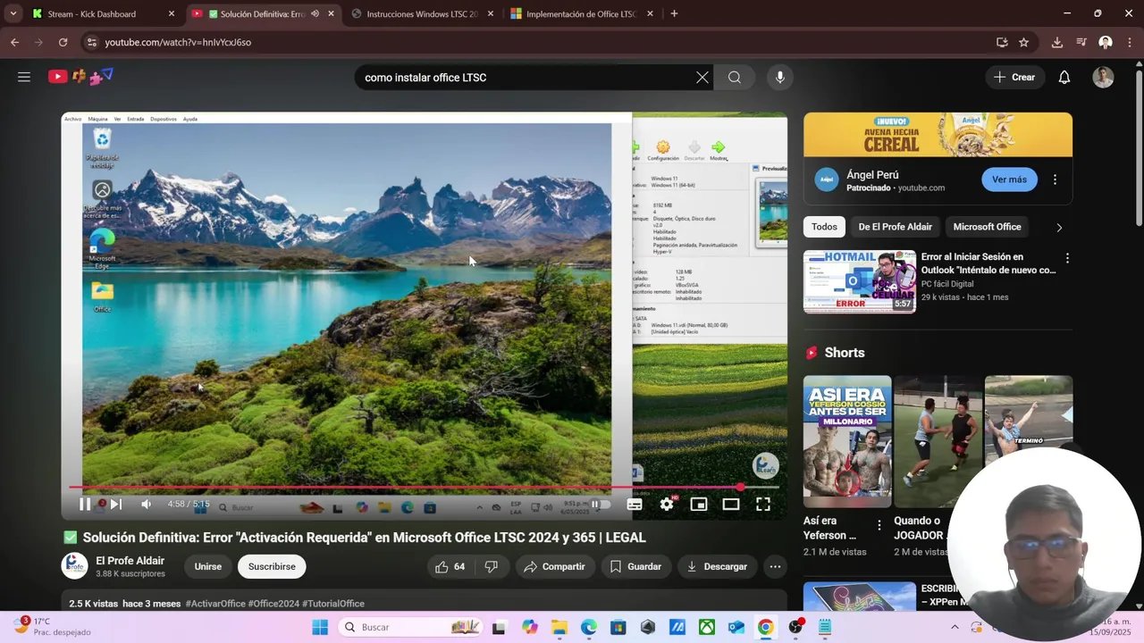
Task: Open File Explorer from taskbar
Action: tap(559, 627)
